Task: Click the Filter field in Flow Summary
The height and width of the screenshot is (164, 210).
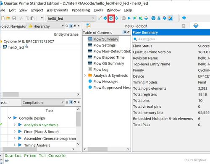Action: click(x=171, y=39)
